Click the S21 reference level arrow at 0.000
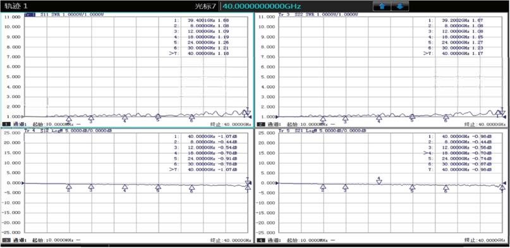 click(277, 183)
